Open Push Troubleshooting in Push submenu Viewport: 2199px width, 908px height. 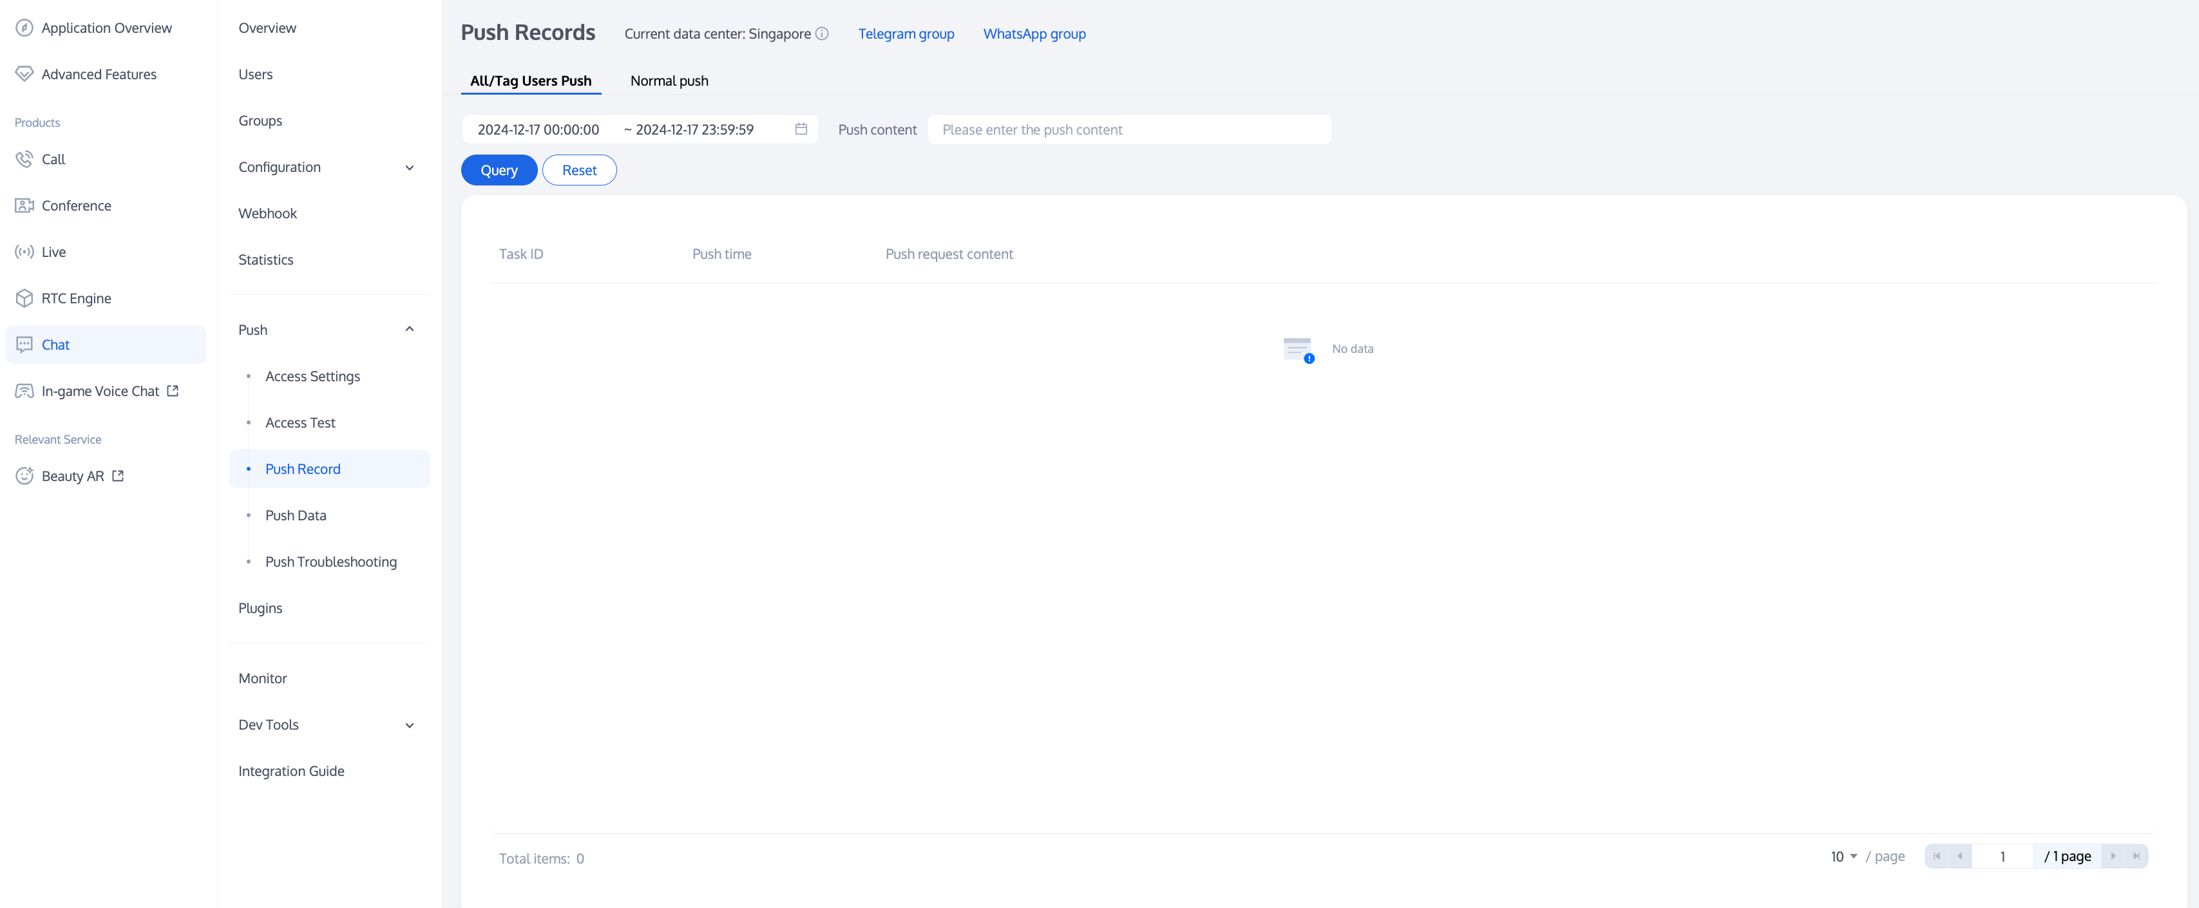330,562
